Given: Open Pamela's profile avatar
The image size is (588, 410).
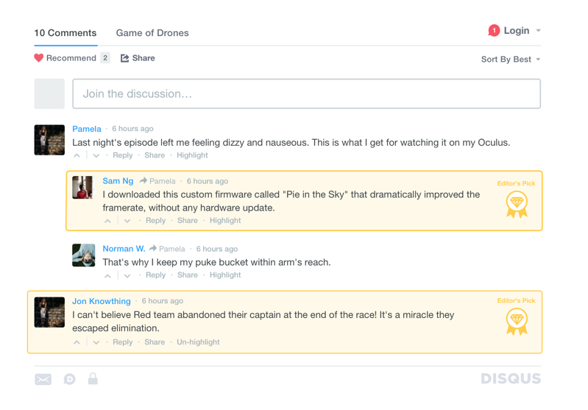Looking at the screenshot, I should (x=49, y=140).
